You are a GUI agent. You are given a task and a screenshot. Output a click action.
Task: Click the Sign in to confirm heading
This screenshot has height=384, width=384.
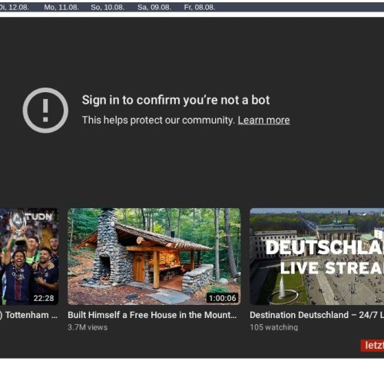click(176, 100)
